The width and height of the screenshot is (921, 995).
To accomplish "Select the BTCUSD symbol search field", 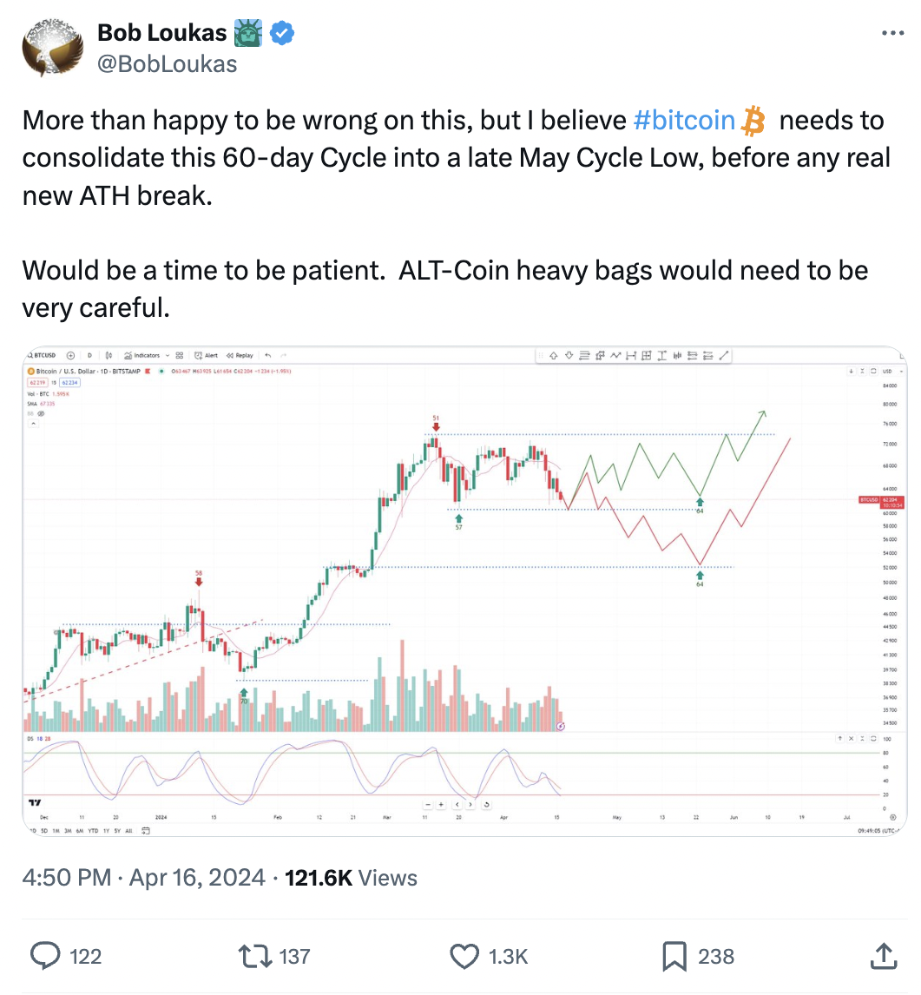I will (42, 355).
